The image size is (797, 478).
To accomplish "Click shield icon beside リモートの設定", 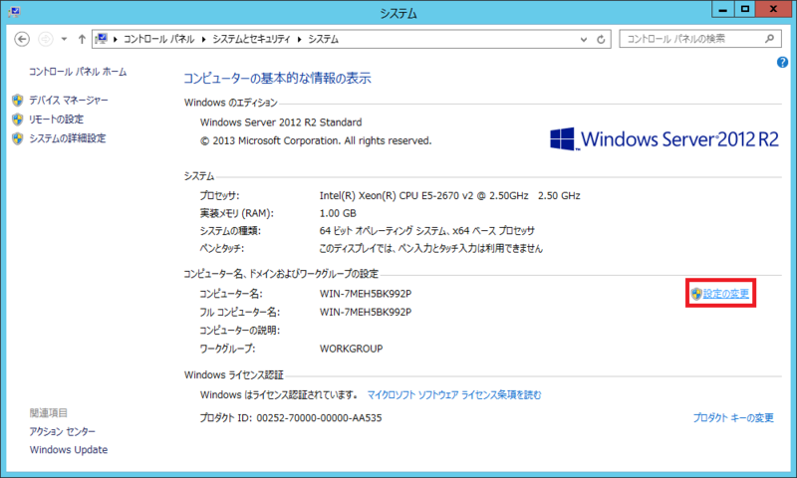I will pyautogui.click(x=18, y=119).
